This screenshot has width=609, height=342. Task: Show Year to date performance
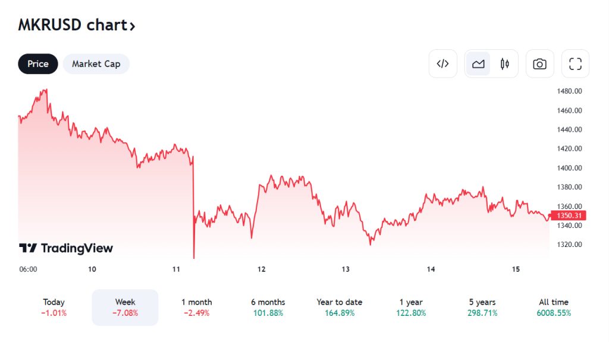click(339, 307)
